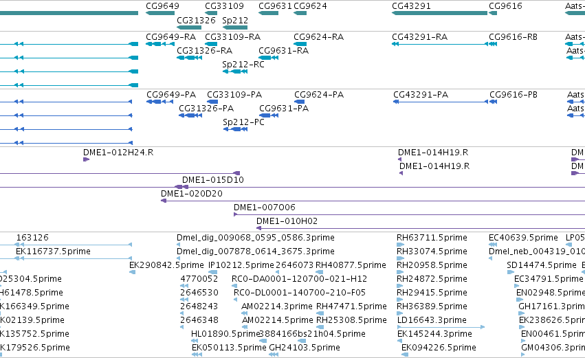This screenshot has width=585, height=358.
Task: Select the 2646073 EST label
Action: point(295,265)
